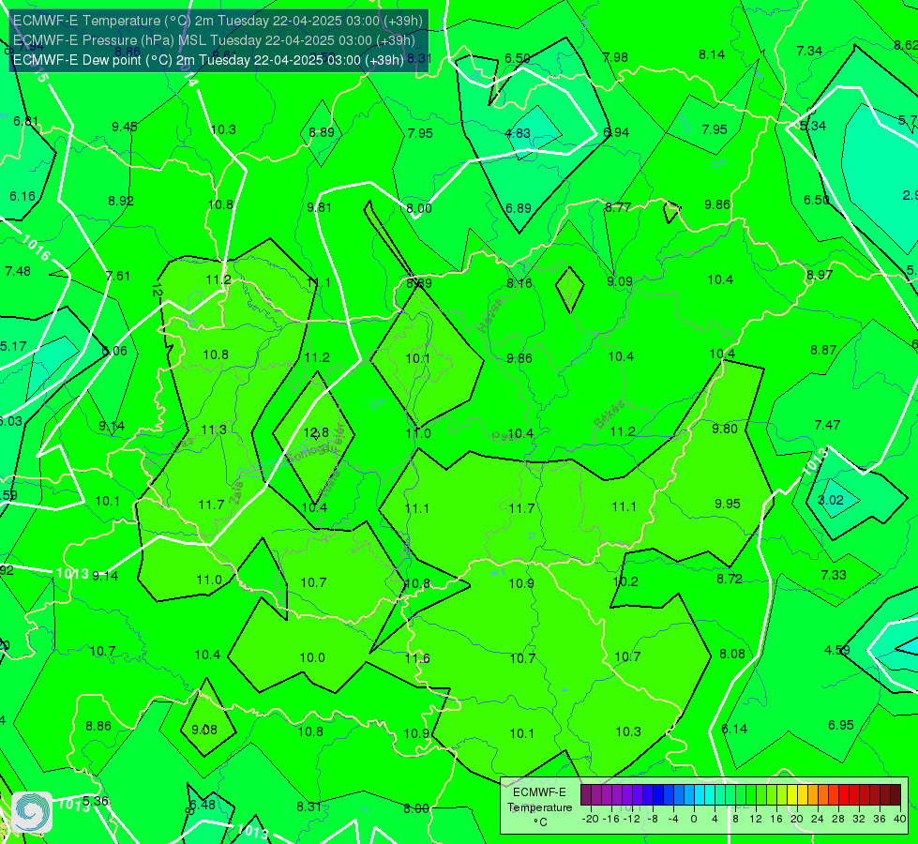Click the yellow swatch above legend value 20
Image resolution: width=918 pixels, height=844 pixels.
pos(792,795)
